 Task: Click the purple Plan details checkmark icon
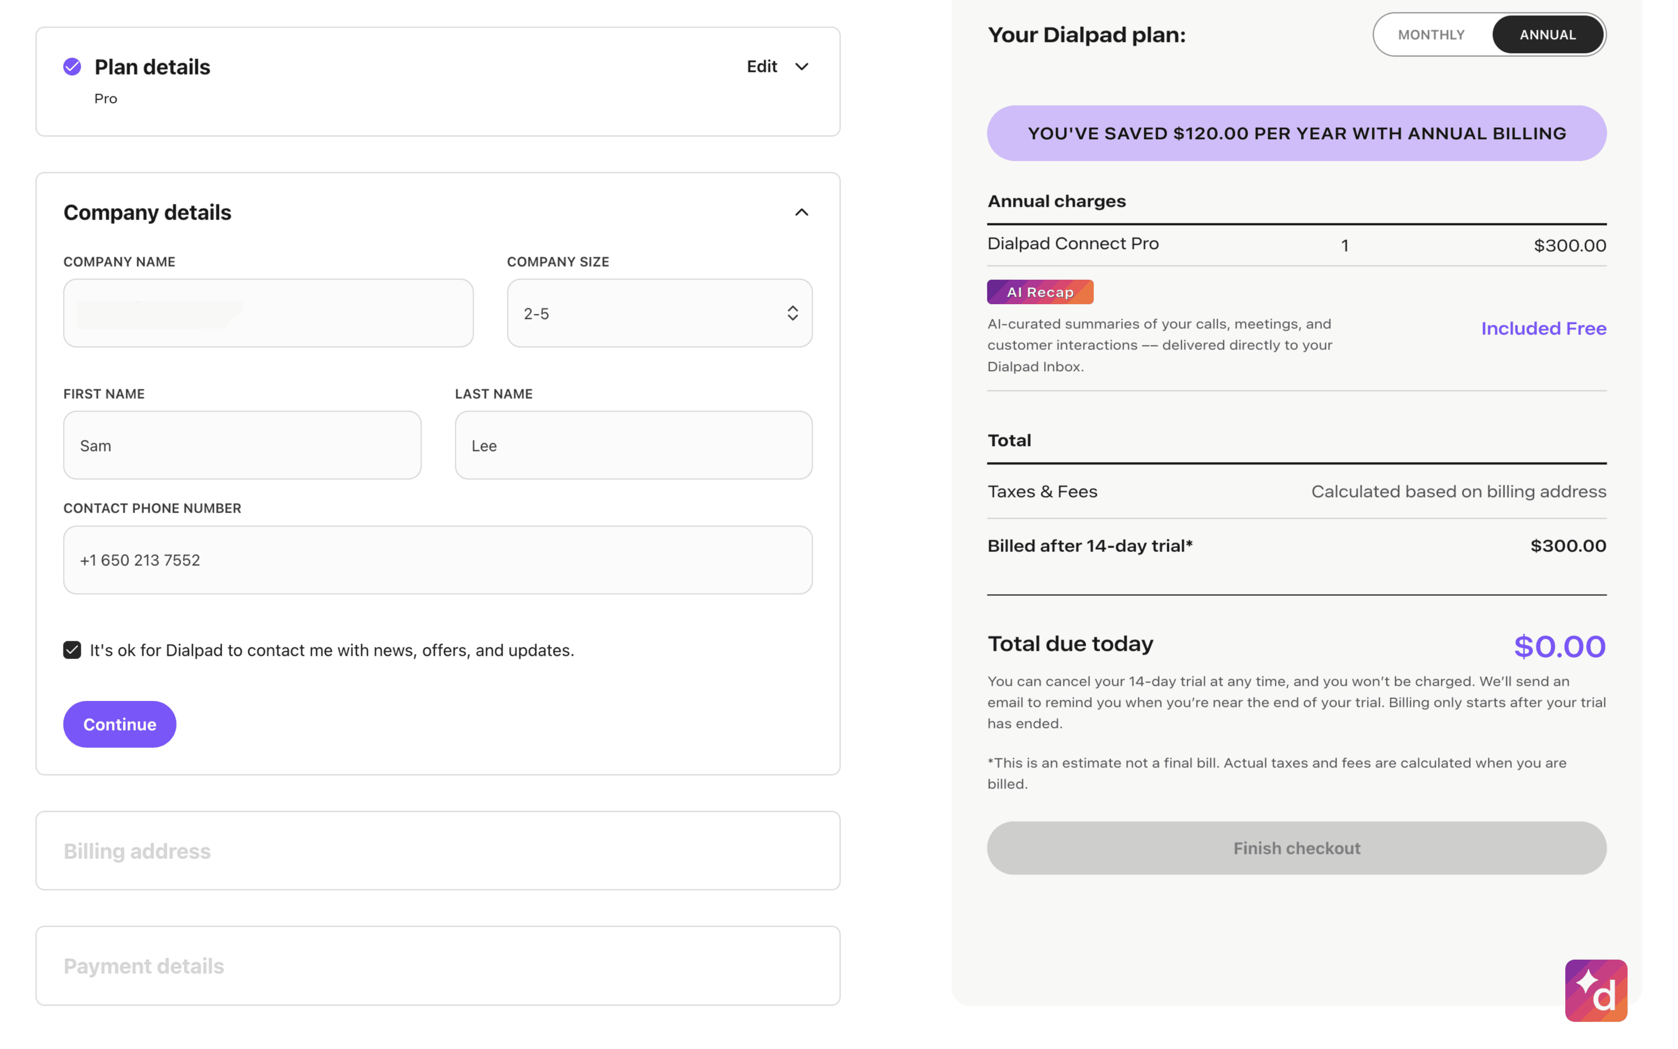tap(72, 67)
